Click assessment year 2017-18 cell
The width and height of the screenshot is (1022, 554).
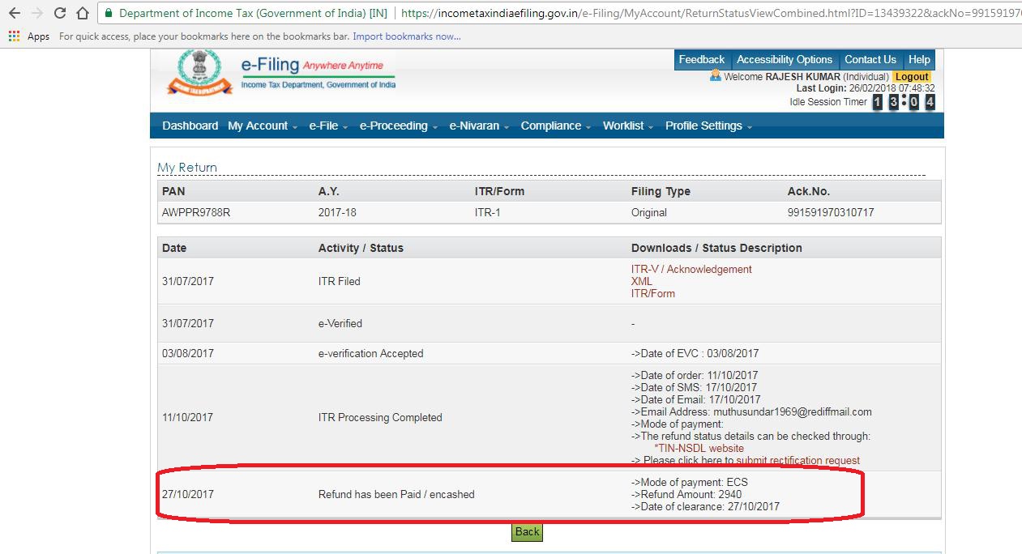pyautogui.click(x=337, y=212)
